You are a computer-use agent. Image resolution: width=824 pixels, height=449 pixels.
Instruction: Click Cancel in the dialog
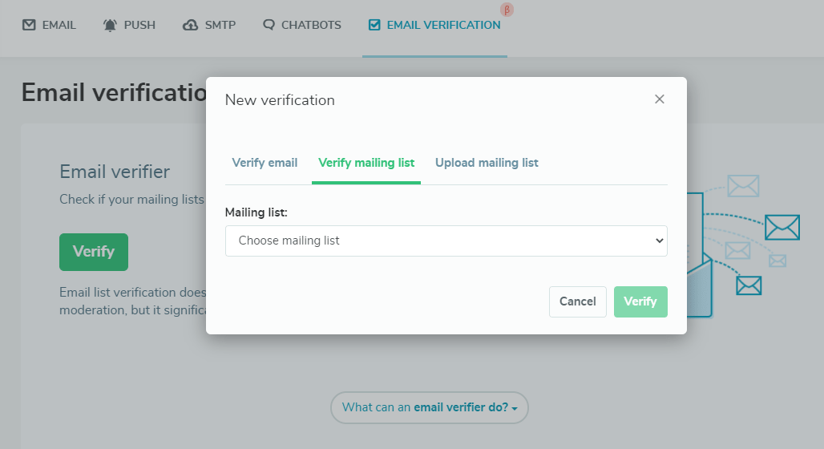578,301
